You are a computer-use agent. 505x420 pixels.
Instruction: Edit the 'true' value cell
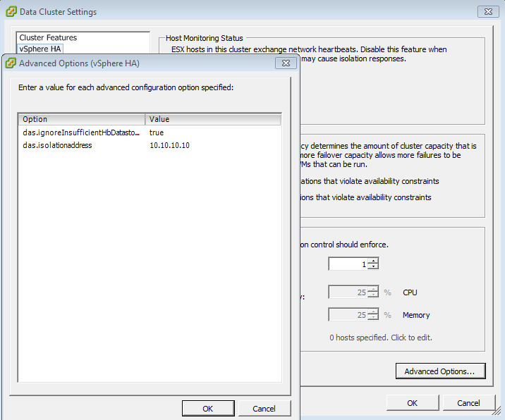[157, 132]
